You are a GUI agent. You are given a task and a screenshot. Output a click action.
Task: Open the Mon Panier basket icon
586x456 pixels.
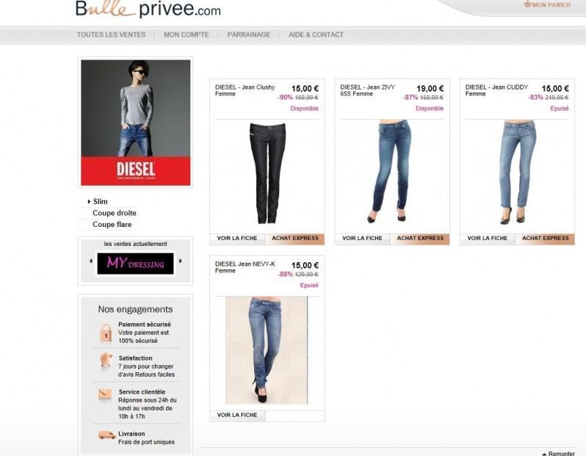point(528,4)
